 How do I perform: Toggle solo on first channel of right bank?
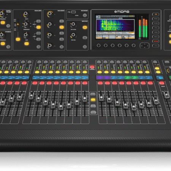click(100, 72)
